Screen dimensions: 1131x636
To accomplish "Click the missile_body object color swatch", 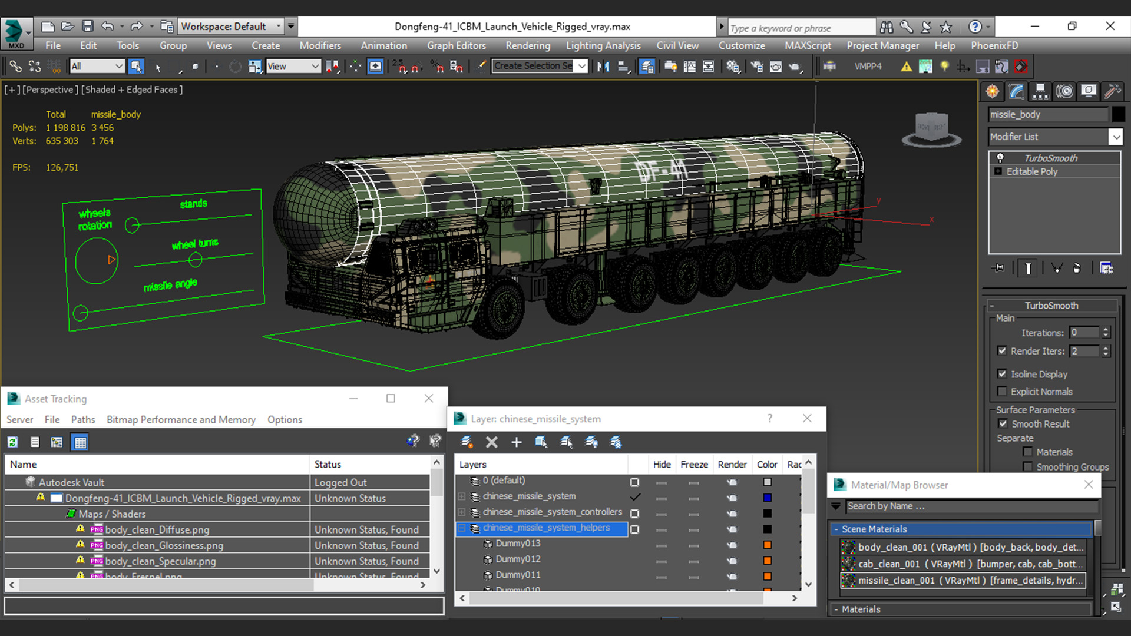I will 1118,114.
